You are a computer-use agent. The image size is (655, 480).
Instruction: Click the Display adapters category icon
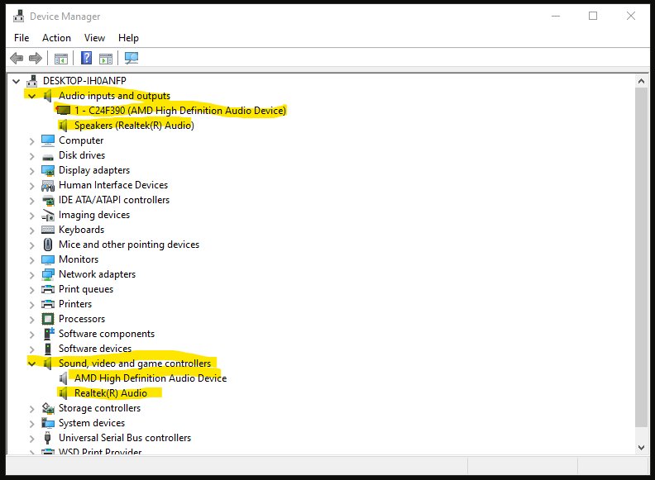[x=48, y=170]
